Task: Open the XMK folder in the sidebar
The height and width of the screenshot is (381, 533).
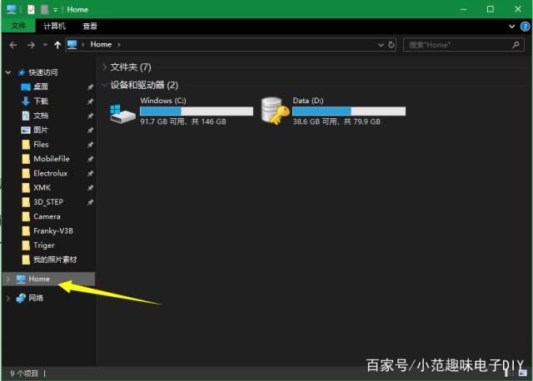Action: point(42,188)
